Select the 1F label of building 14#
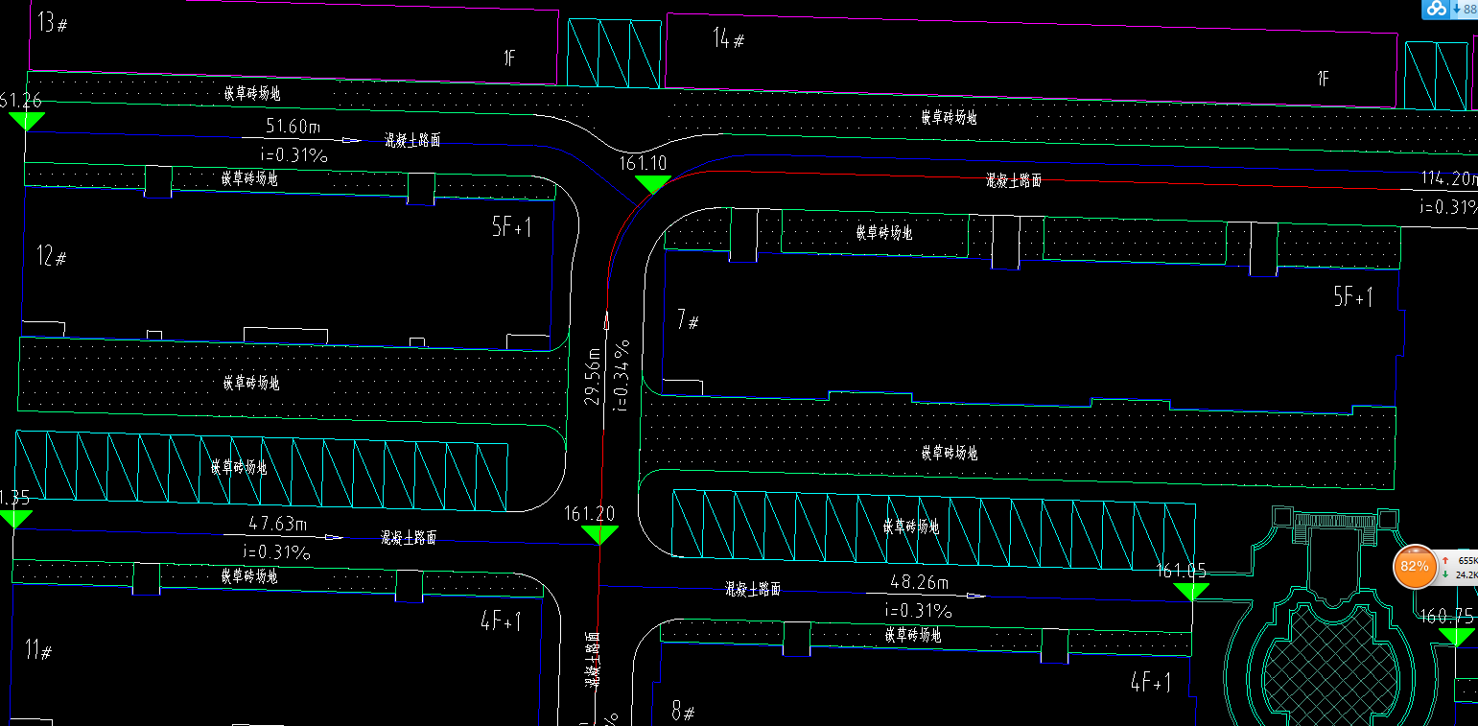The width and height of the screenshot is (1478, 726). [x=1324, y=79]
